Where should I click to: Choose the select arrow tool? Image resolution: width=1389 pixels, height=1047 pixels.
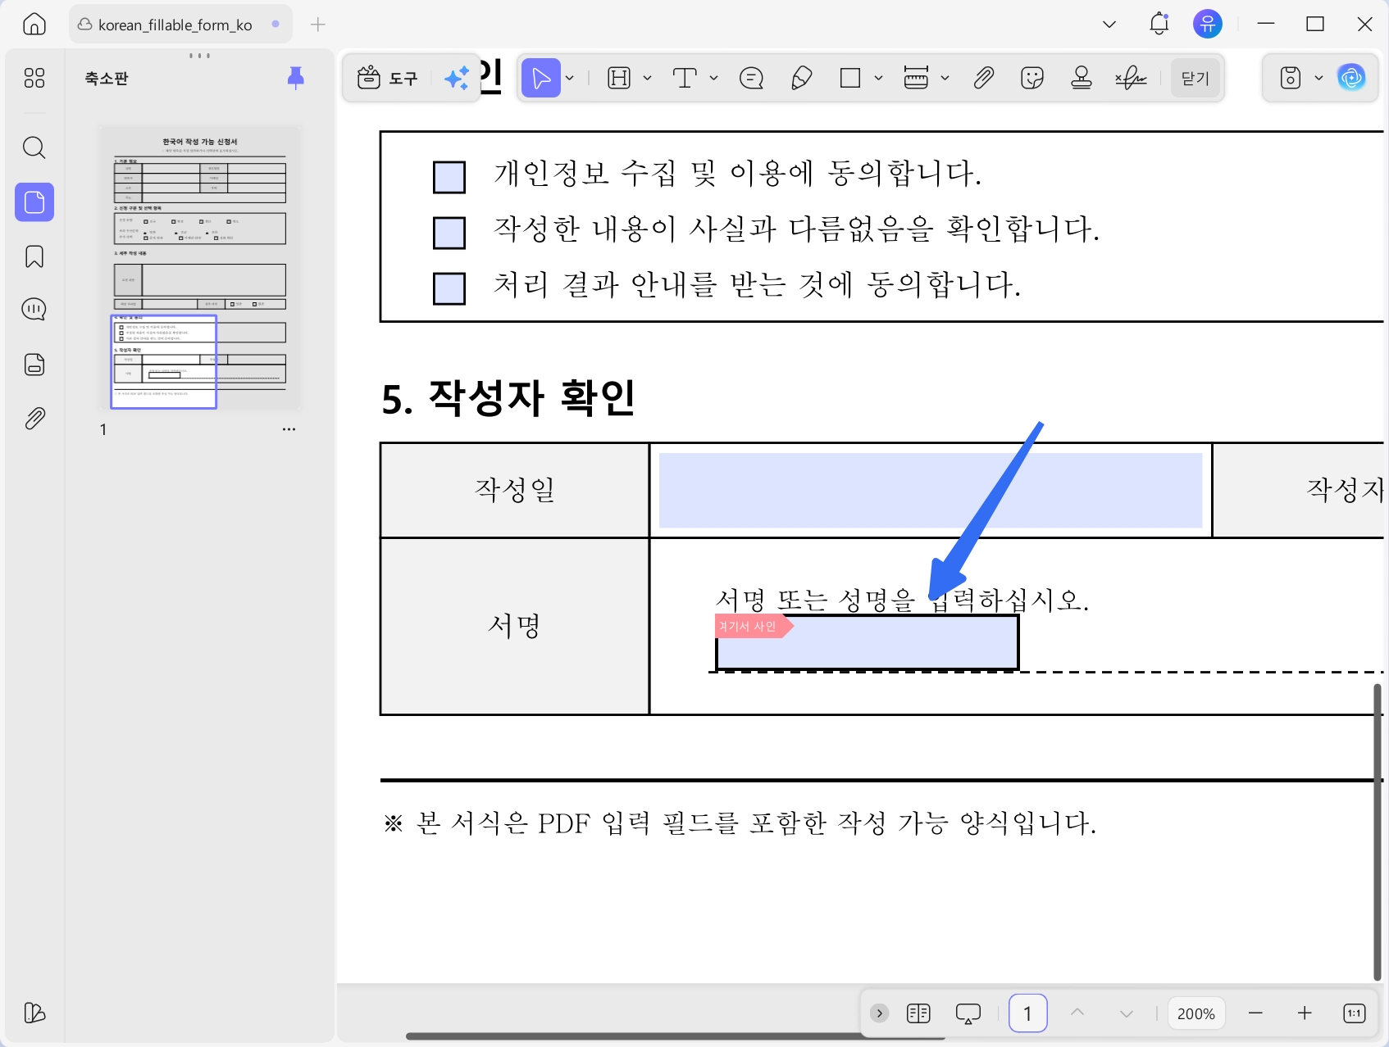point(541,79)
